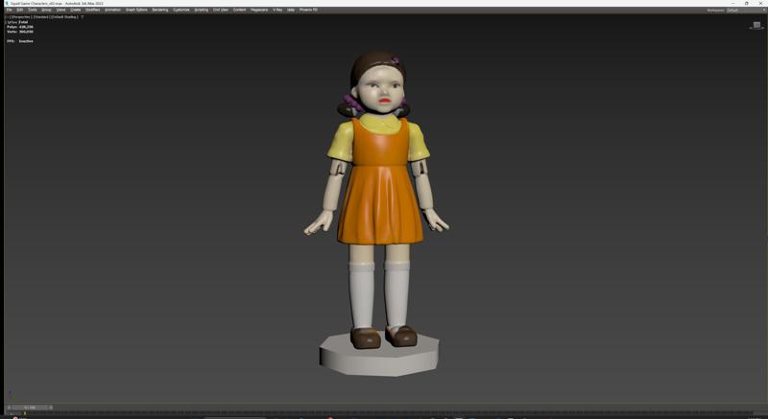Open the Create menu
The height and width of the screenshot is (419, 768).
[x=76, y=10]
